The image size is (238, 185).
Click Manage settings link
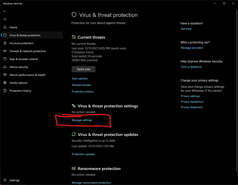pos(82,120)
